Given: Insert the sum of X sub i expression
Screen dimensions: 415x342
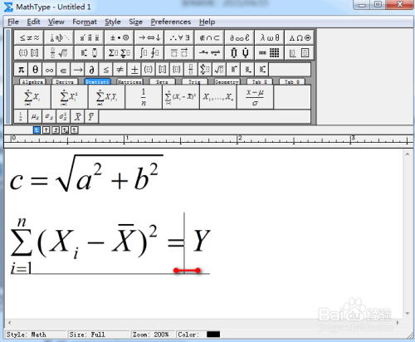Looking at the screenshot, I should (x=32, y=97).
